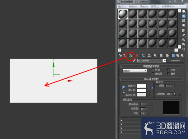Click the Make Material Copy icon
The image size is (188, 139).
(x=143, y=56)
